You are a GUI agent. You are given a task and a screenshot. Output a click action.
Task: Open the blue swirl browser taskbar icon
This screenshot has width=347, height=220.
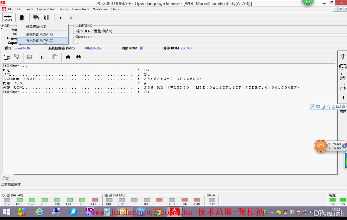73,212
